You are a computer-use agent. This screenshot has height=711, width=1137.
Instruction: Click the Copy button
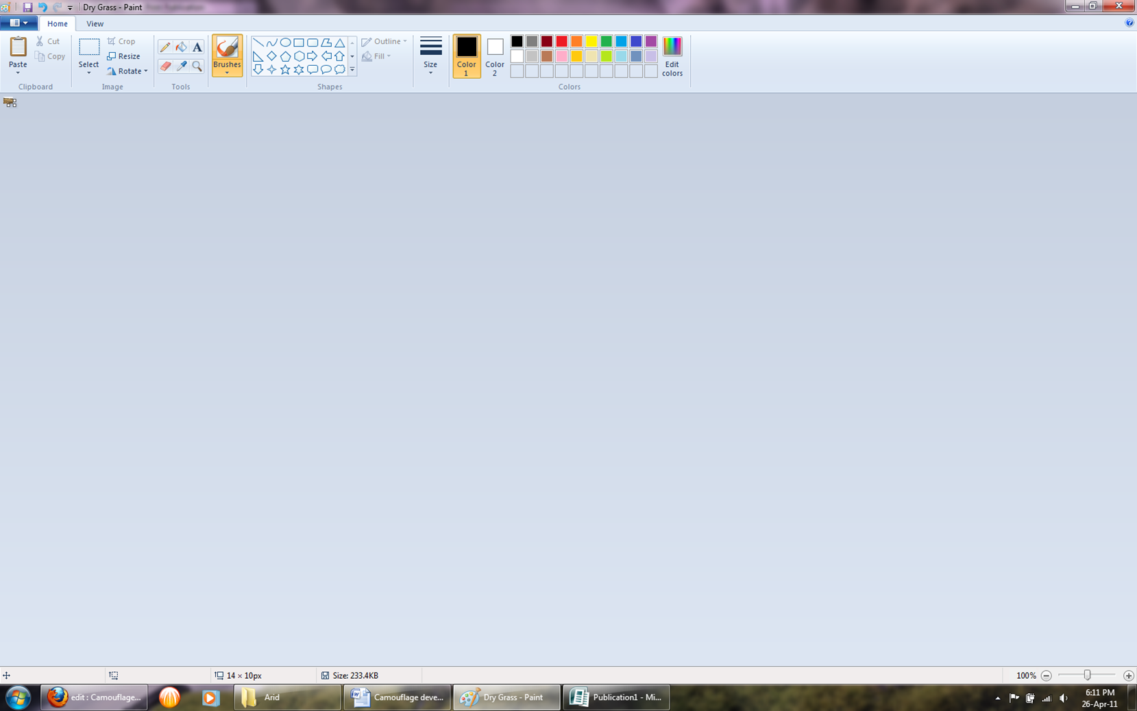pos(51,56)
